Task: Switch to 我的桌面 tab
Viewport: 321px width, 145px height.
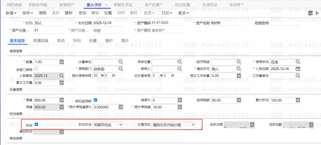Action: [14, 5]
